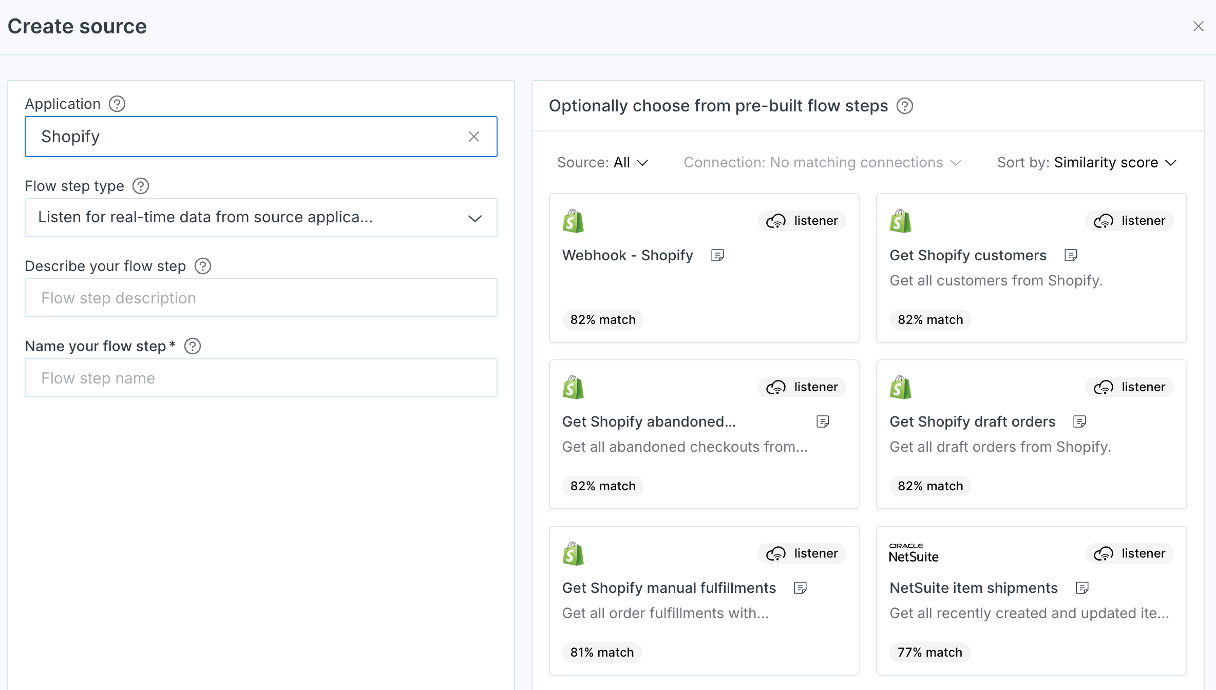Select the Webhook - Shopify flow step title
The width and height of the screenshot is (1216, 690).
[x=628, y=255]
